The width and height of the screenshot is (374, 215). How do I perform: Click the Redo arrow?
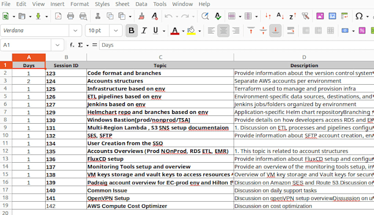185,16
